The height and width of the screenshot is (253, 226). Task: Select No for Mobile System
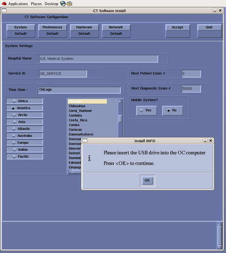tap(172, 111)
